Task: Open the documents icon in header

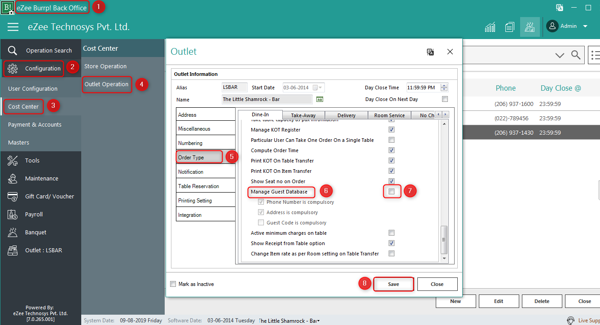Action: point(509,27)
